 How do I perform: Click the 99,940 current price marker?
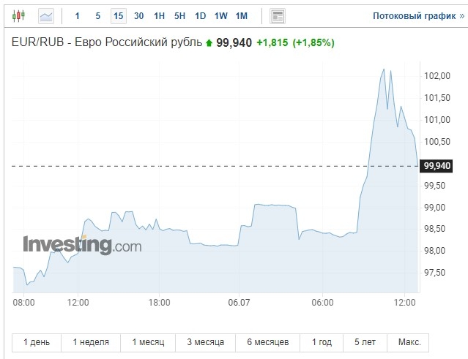pos(438,166)
